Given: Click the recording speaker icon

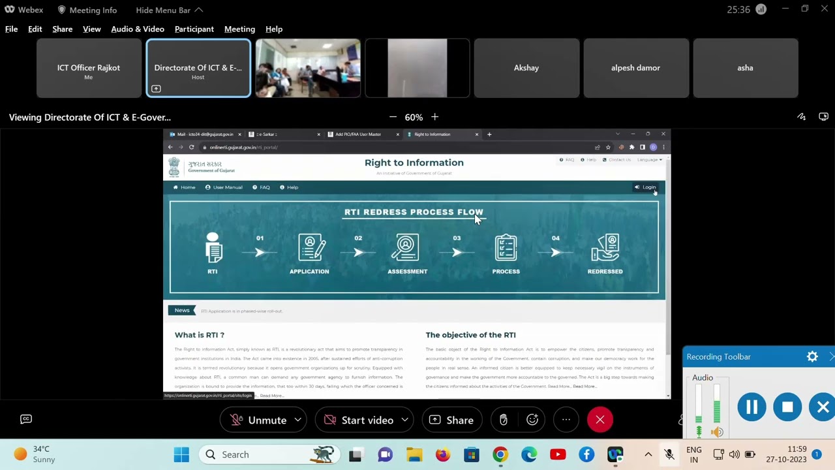Looking at the screenshot, I should (717, 431).
